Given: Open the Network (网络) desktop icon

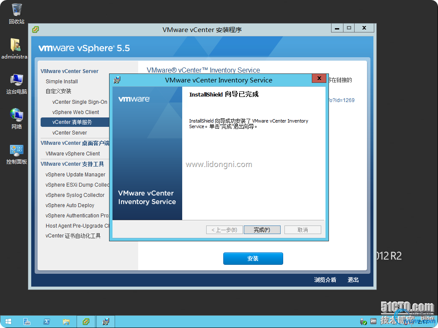Looking at the screenshot, I should point(17,119).
